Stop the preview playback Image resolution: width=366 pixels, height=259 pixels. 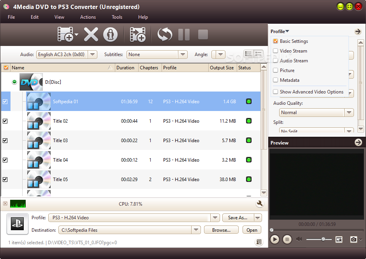(x=287, y=239)
